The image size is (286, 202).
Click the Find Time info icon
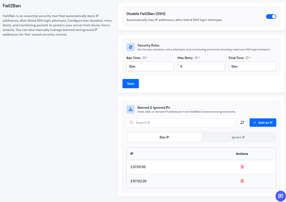247,58
